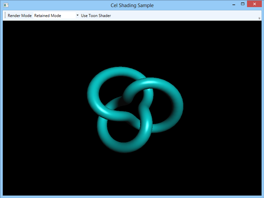This screenshot has height=198, width=264.
Task: Click the black viewport area below the knot
Action: coord(132,174)
